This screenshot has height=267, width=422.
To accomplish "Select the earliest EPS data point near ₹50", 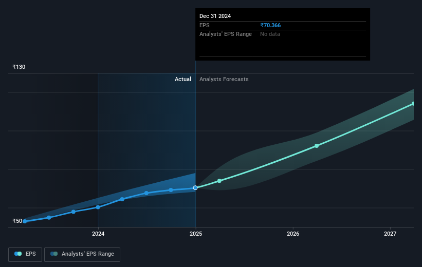I will click(x=25, y=221).
